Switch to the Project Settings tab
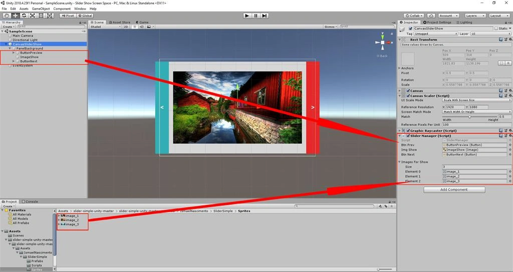The height and width of the screenshot is (272, 513). (437, 22)
